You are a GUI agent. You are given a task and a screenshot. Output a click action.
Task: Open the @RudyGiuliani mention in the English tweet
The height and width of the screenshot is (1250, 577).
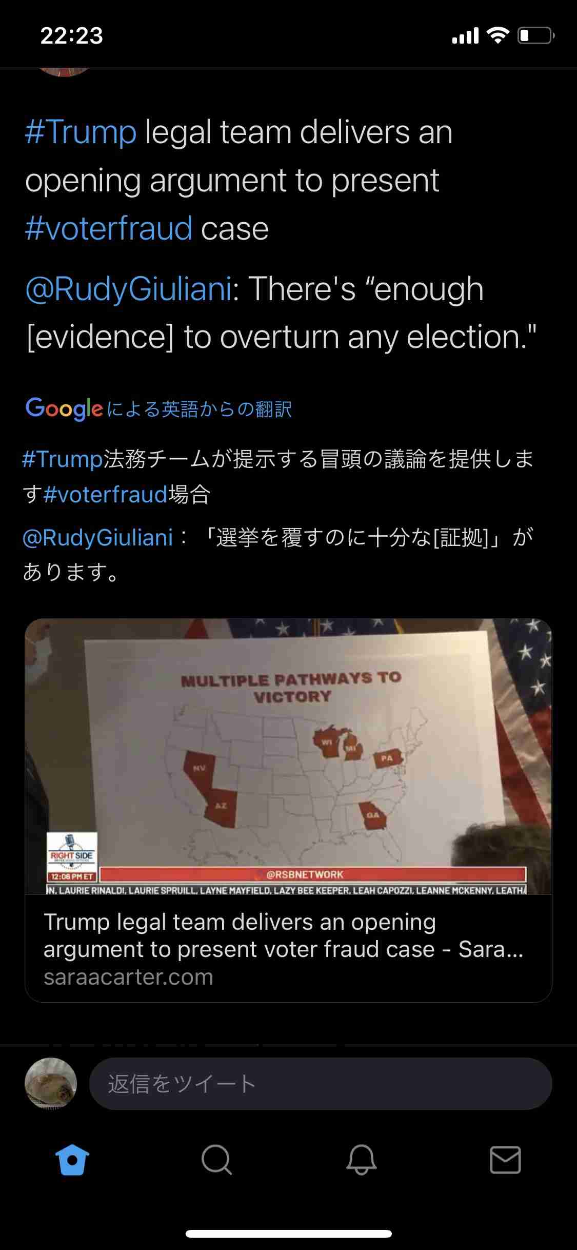[129, 289]
